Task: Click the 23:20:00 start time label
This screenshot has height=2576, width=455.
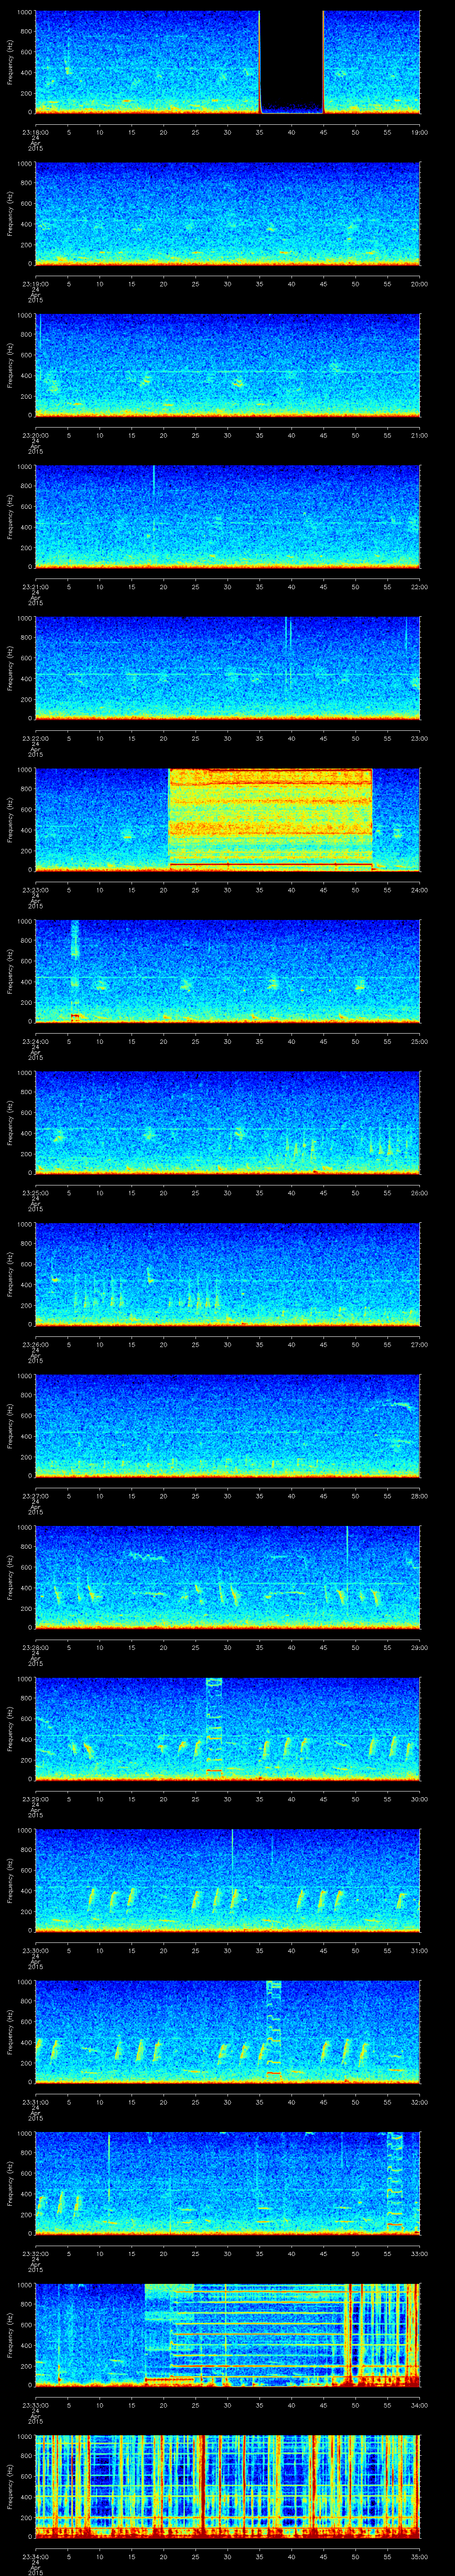Action: 35,435
